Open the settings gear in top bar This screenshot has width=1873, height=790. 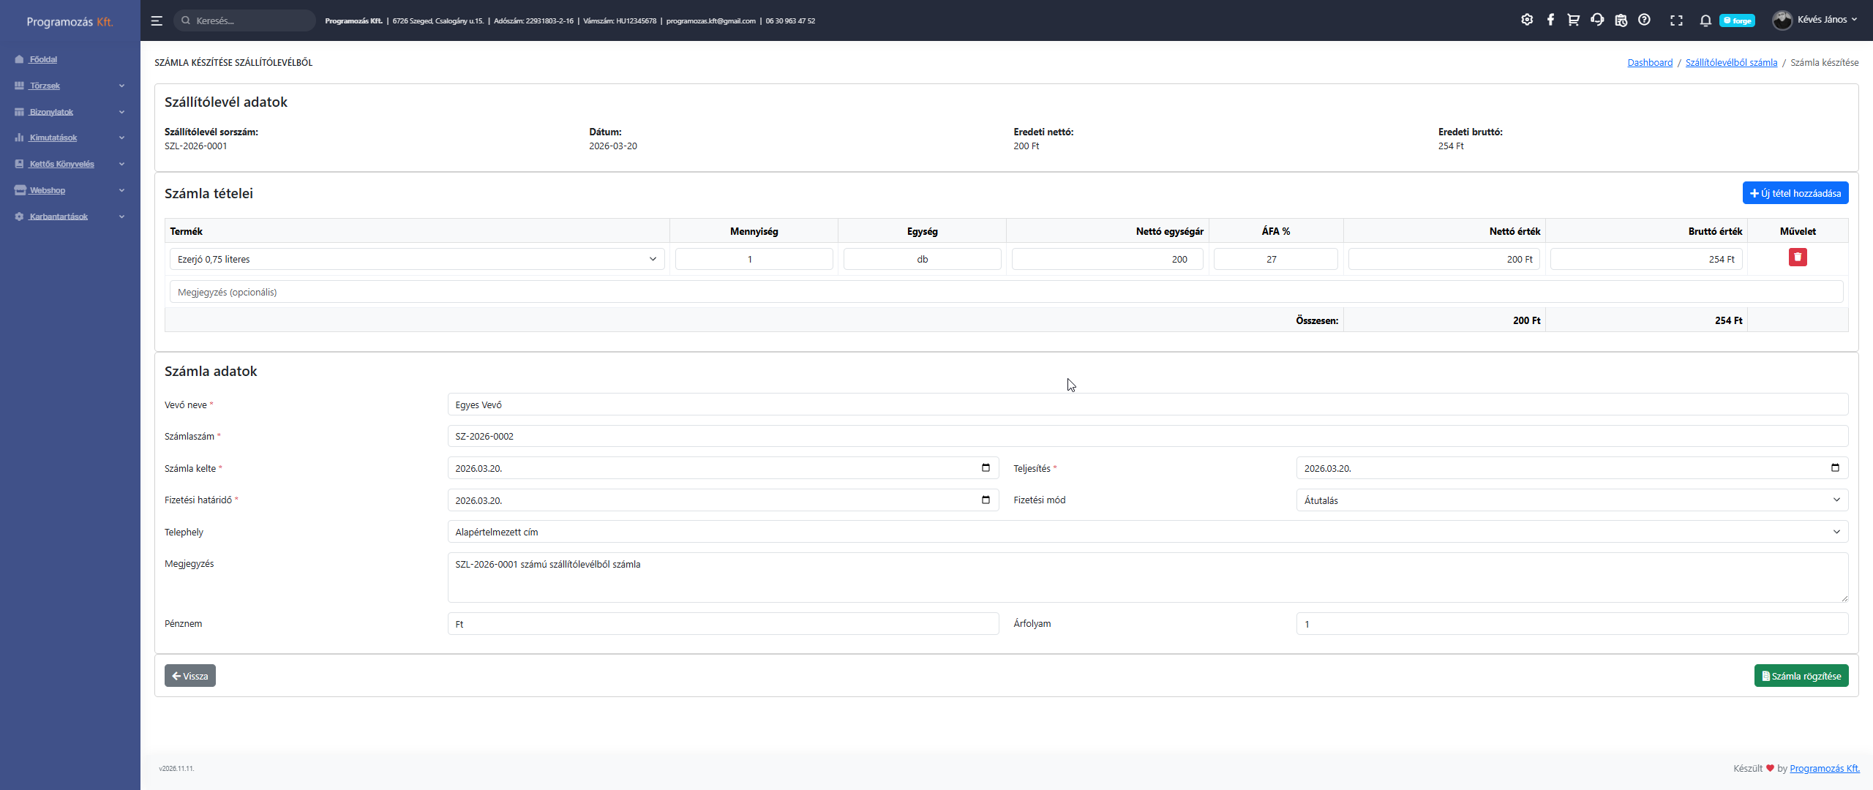point(1527,20)
